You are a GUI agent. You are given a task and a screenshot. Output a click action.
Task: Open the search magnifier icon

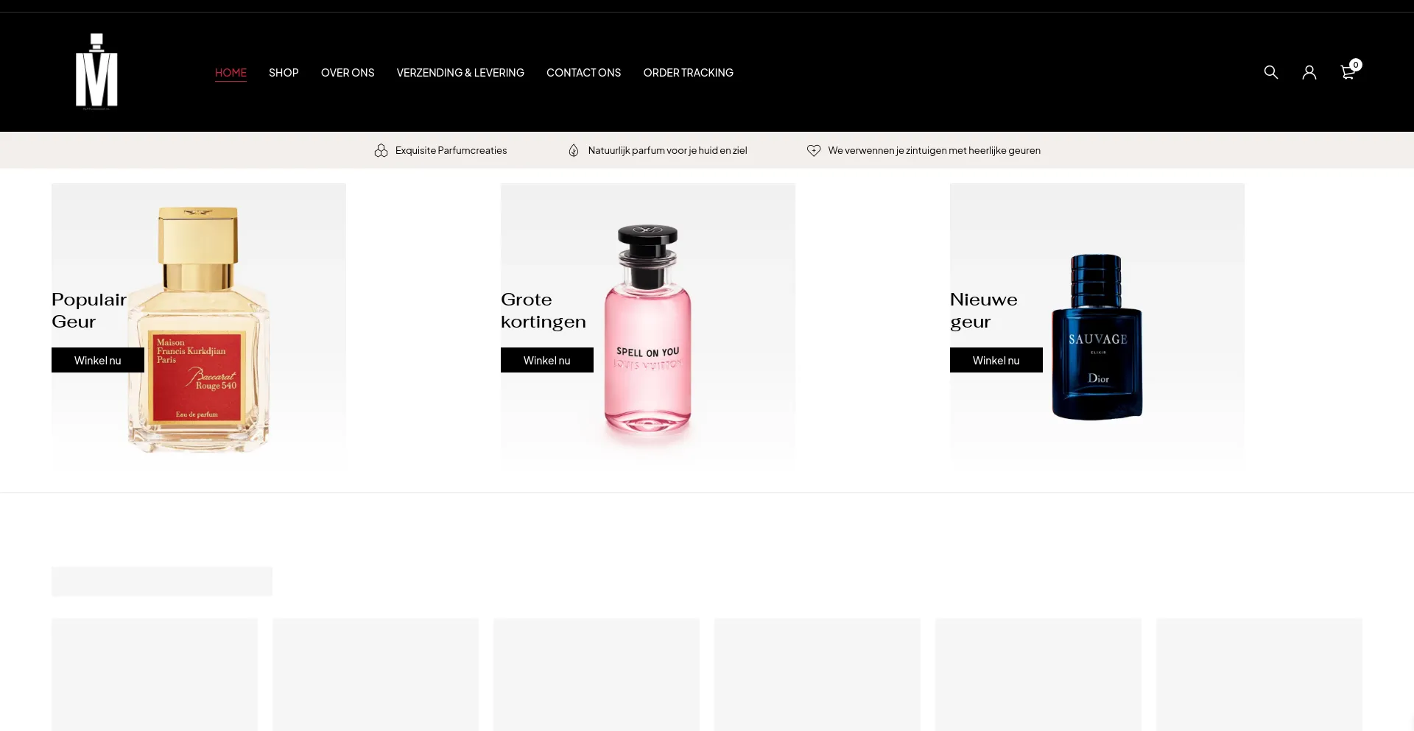click(x=1270, y=72)
